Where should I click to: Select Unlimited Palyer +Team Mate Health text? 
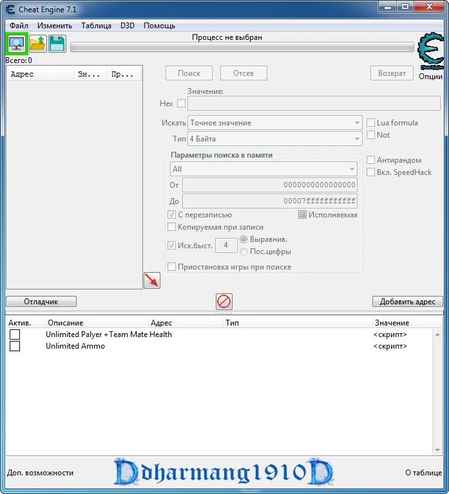tap(109, 334)
